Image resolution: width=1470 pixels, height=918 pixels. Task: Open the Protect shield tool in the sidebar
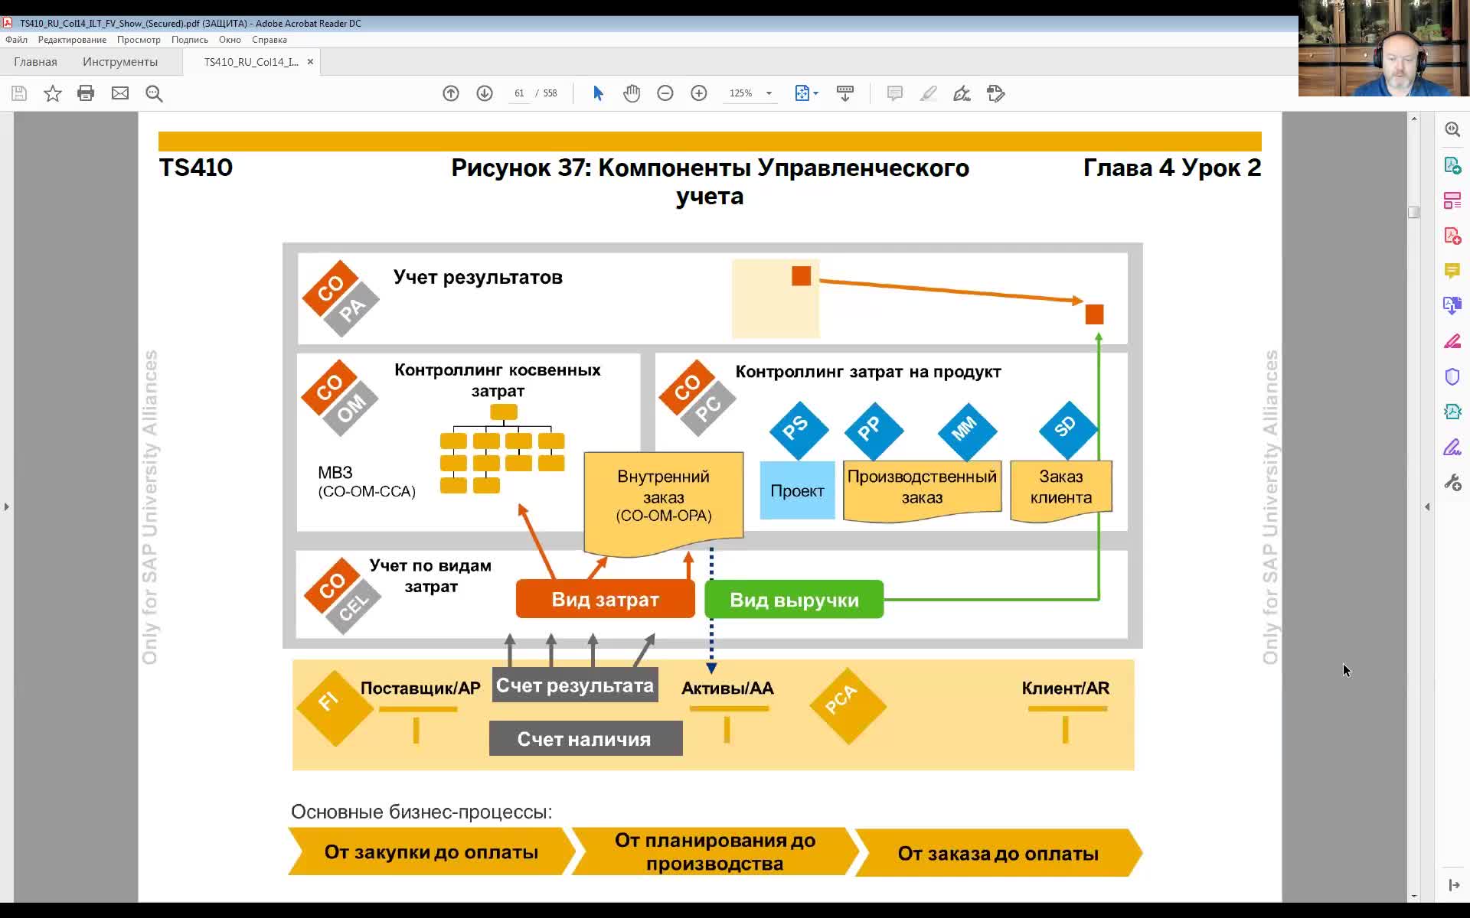tap(1452, 376)
